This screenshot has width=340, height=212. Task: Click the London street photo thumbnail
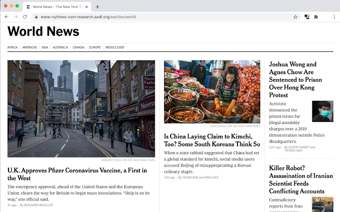pyautogui.click(x=81, y=109)
